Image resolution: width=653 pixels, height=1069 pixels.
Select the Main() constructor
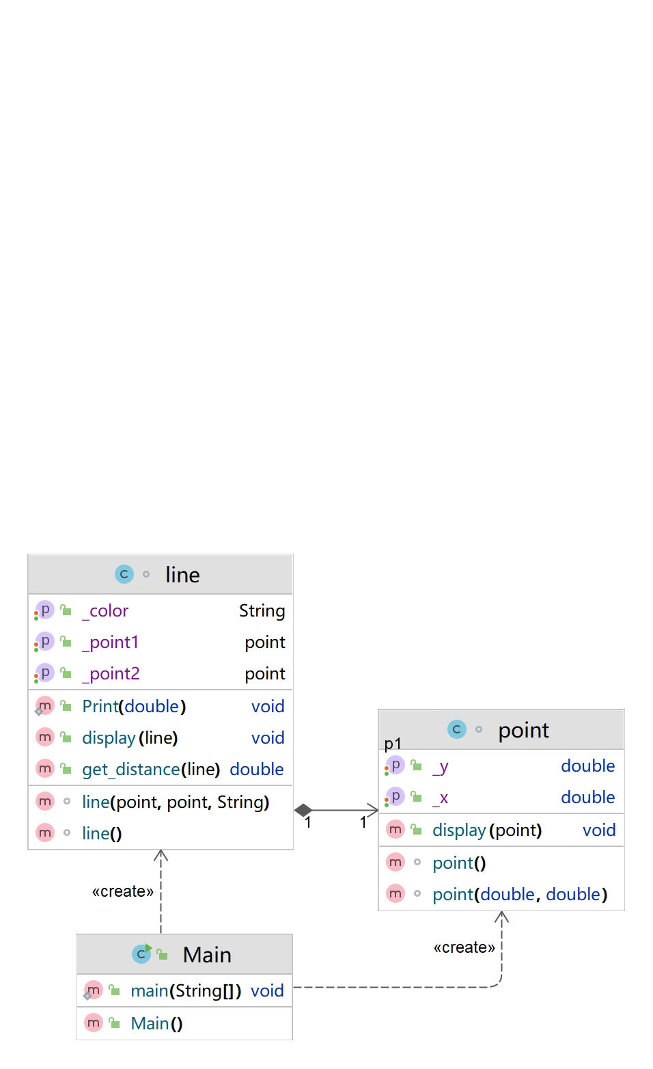156,1023
